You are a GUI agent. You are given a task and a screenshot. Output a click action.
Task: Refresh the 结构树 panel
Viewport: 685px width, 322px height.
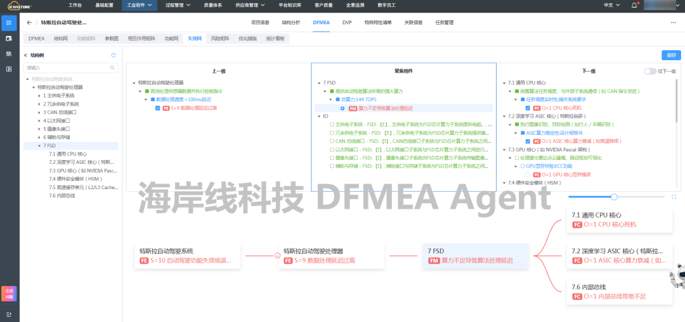114,55
